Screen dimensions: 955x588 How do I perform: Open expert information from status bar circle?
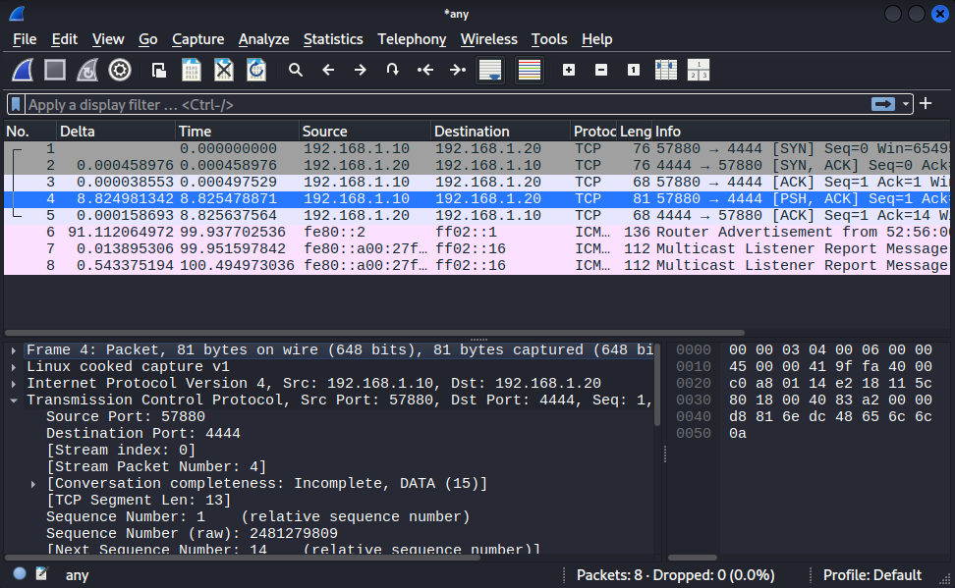(x=20, y=575)
